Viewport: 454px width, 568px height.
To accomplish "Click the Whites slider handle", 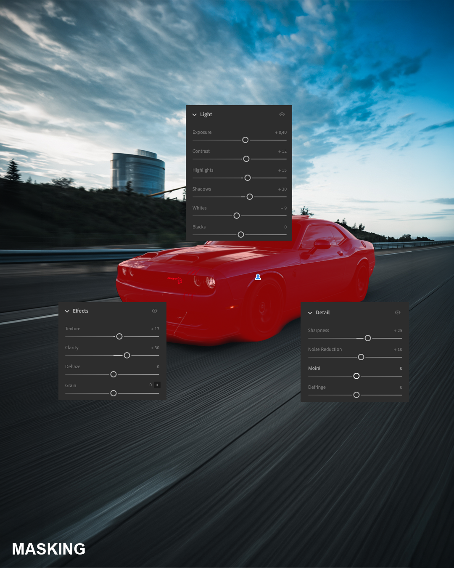I will coord(237,216).
